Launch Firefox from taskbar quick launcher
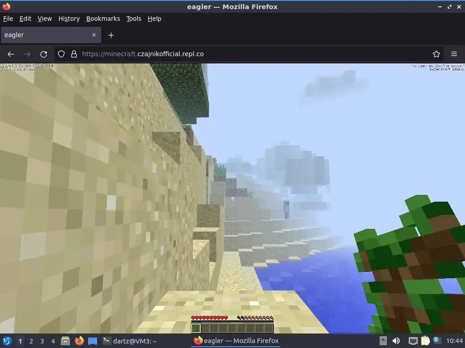The width and height of the screenshot is (465, 348). pos(79,341)
